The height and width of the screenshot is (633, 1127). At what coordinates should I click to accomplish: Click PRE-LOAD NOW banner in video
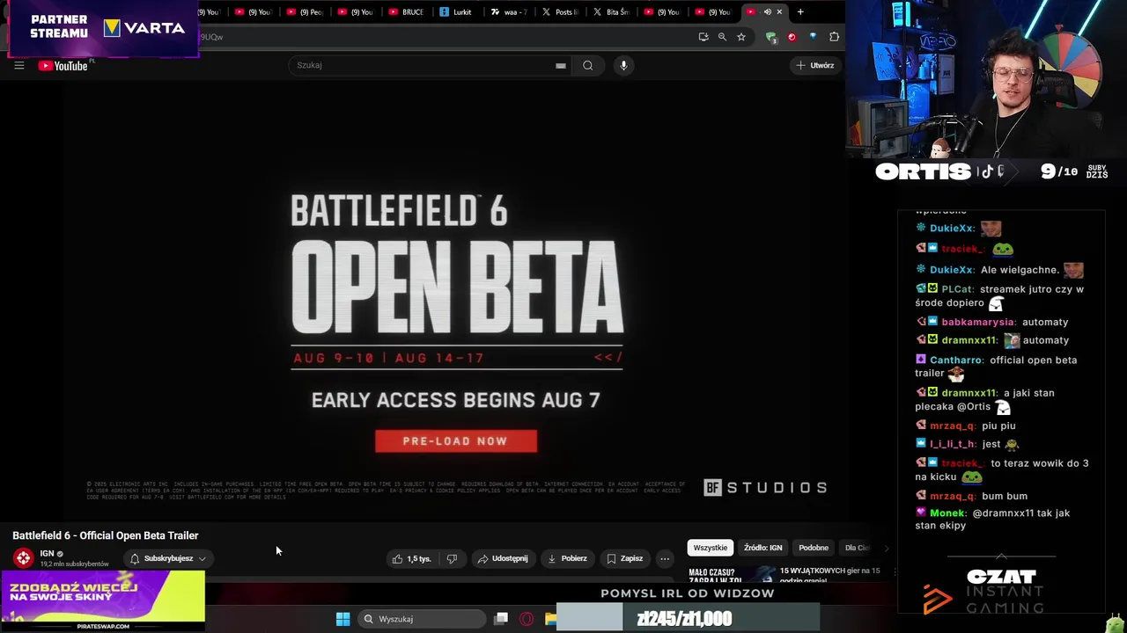(456, 441)
